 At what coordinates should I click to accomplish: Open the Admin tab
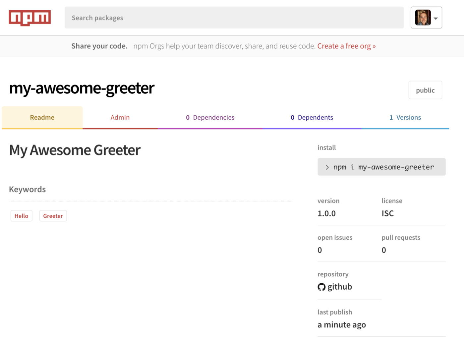click(x=120, y=117)
